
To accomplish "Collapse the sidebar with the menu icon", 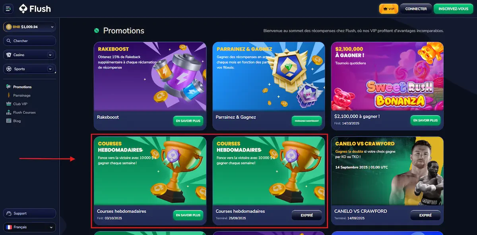I will tap(8, 9).
